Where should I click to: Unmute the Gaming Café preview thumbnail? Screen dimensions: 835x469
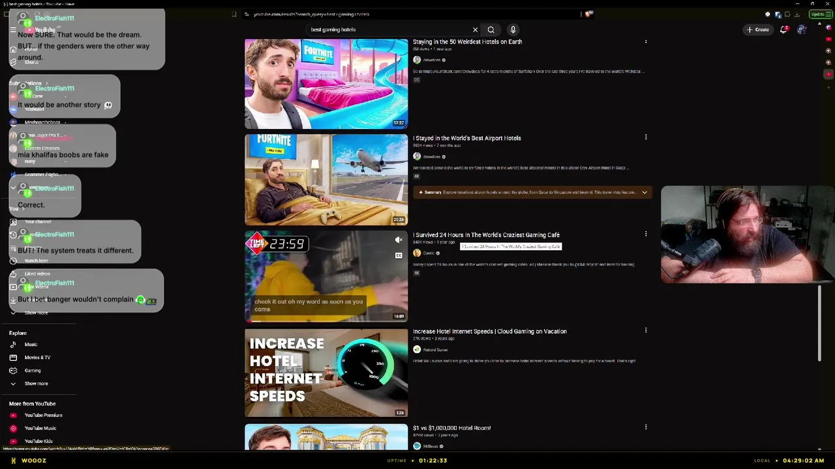399,240
